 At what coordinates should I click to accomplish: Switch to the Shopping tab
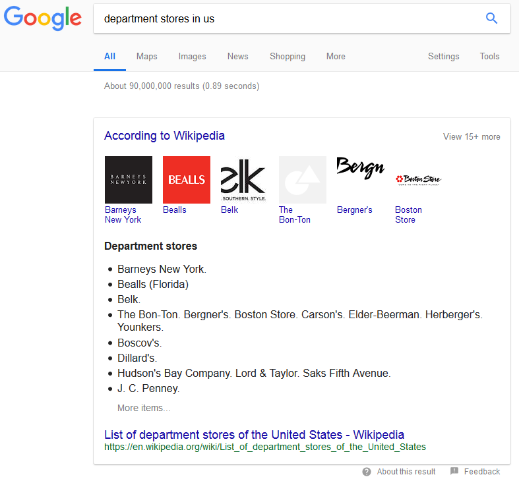point(287,57)
